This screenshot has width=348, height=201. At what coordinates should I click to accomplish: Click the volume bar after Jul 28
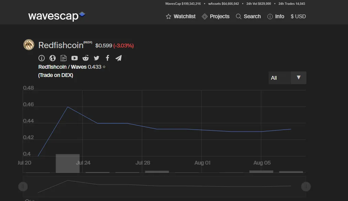point(157,172)
